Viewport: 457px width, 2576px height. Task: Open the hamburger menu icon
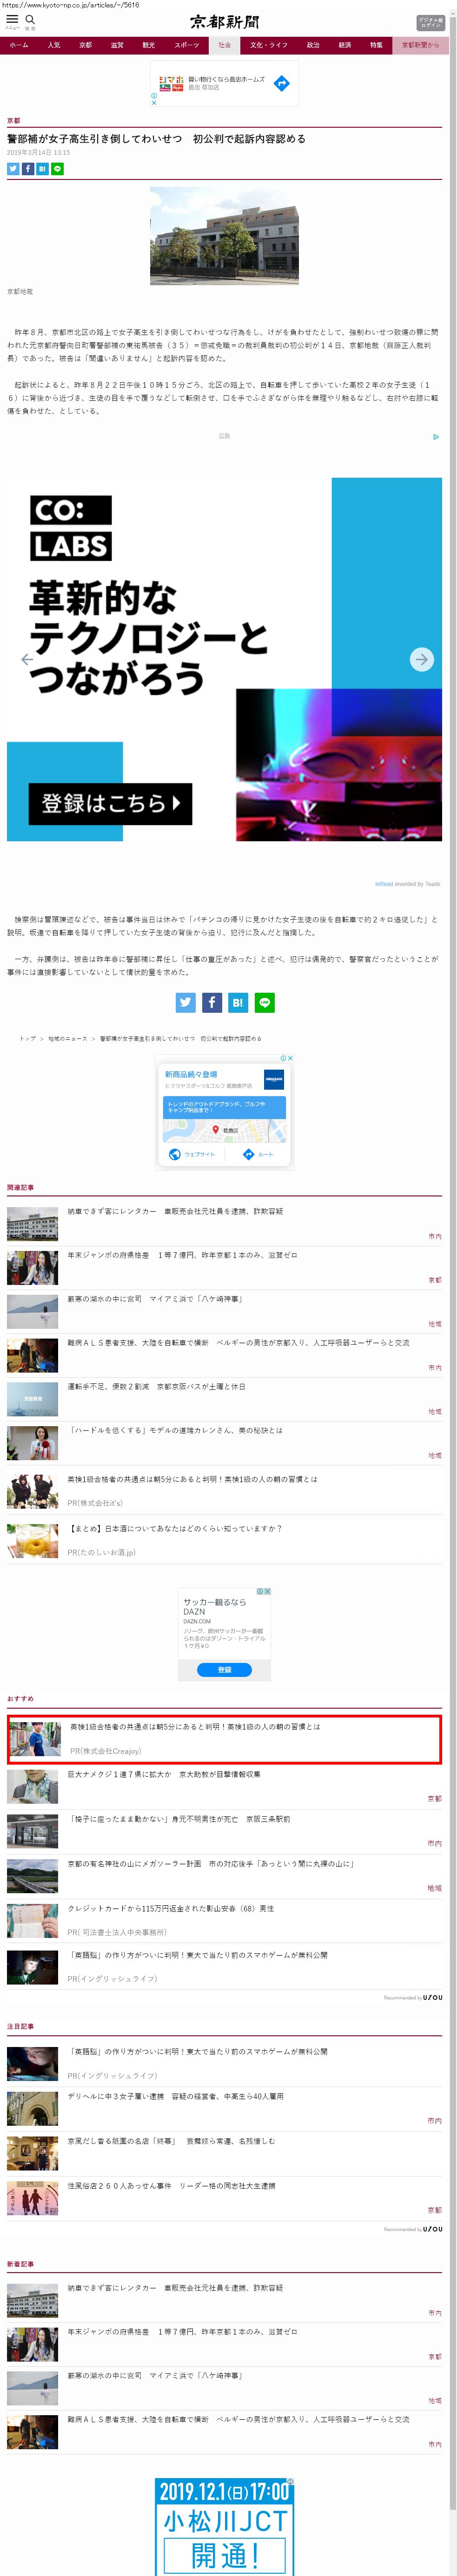(x=12, y=19)
